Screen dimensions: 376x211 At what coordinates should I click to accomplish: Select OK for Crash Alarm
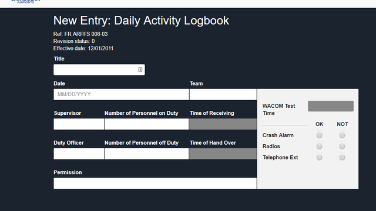(x=319, y=135)
